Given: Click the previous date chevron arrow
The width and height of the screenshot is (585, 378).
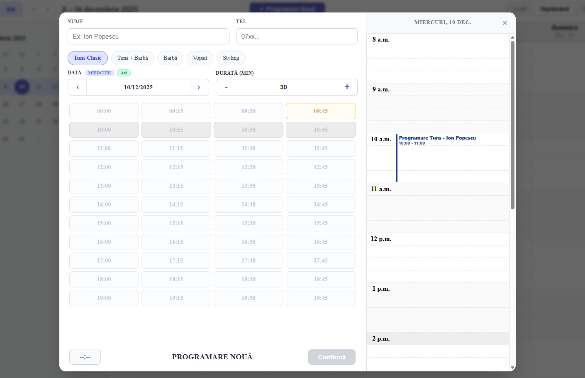Looking at the screenshot, I should (x=77, y=87).
